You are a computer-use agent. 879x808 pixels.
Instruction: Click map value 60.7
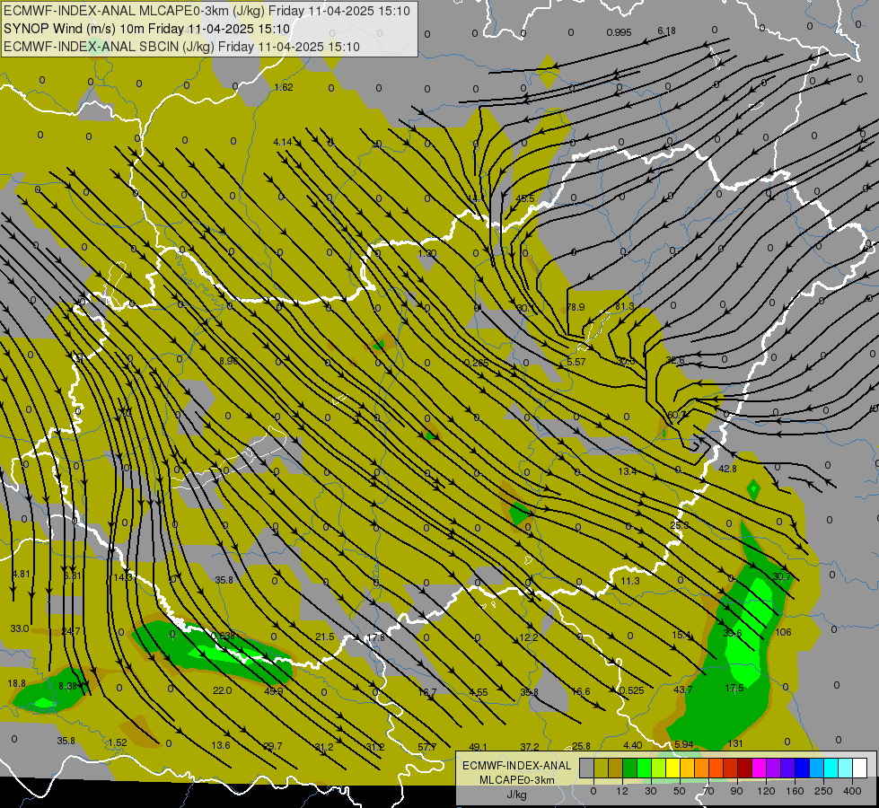point(676,415)
